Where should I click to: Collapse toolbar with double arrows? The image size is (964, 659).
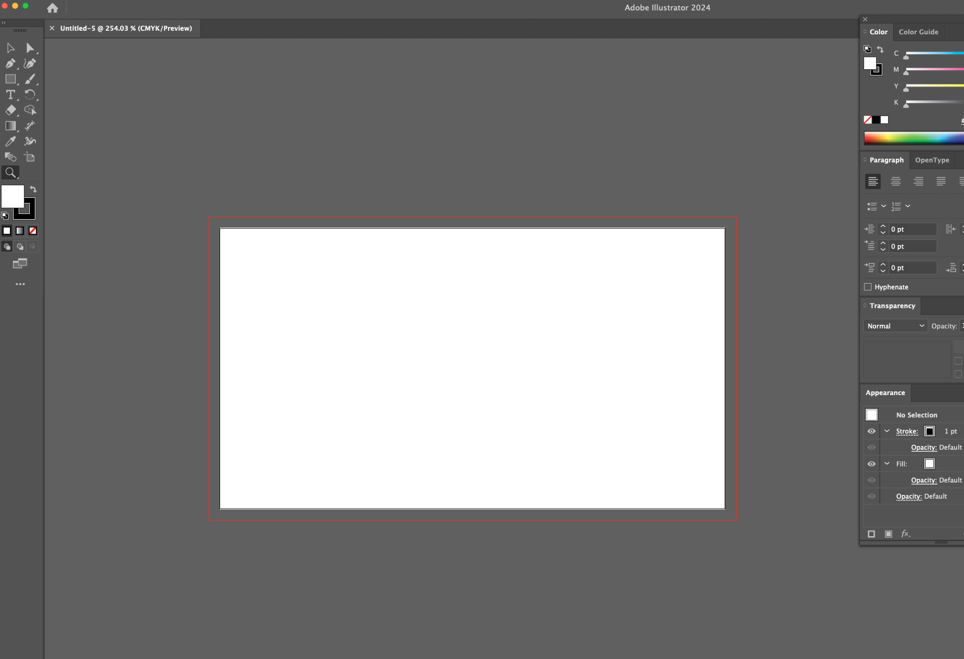pos(4,23)
